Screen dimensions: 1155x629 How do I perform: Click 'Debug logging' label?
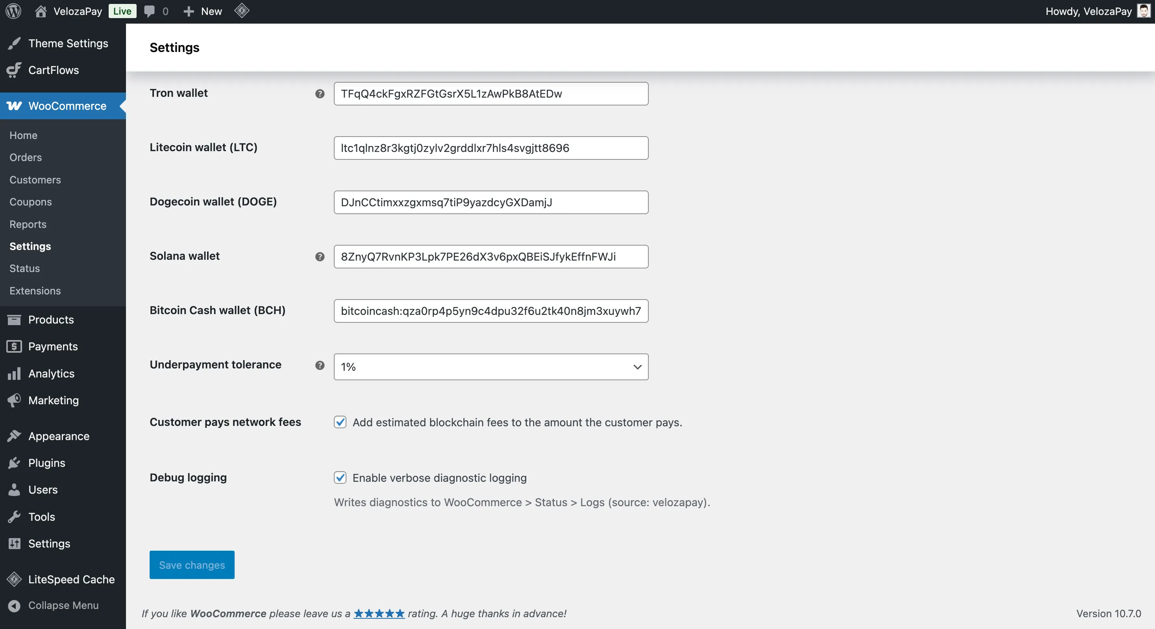[x=188, y=477]
